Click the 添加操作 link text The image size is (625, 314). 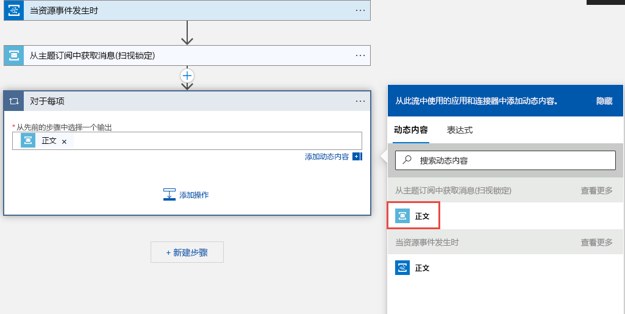coord(194,195)
